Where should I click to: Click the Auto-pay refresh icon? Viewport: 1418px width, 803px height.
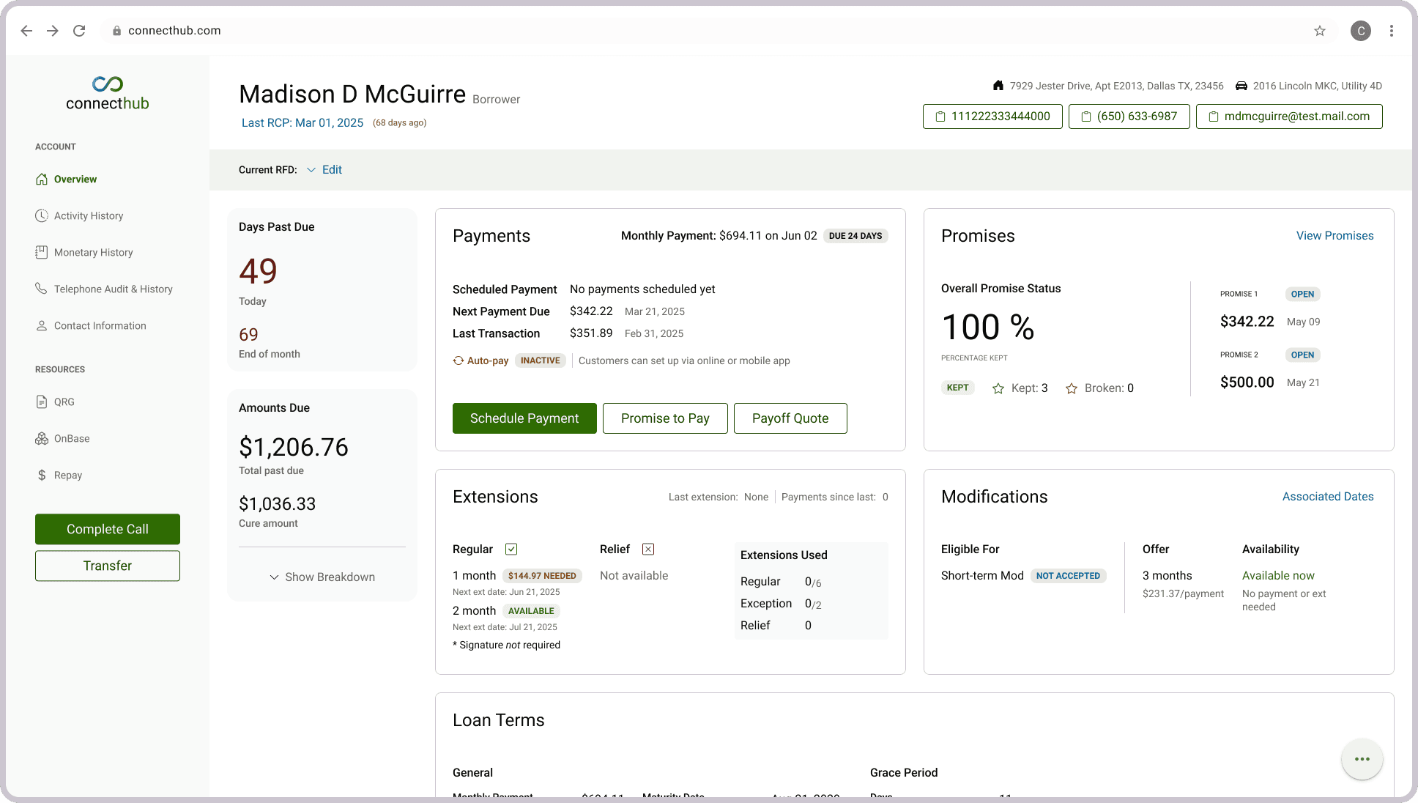(x=459, y=360)
